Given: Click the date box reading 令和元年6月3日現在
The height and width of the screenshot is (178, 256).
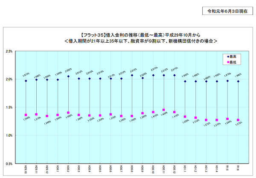Looking at the screenshot, I should pos(227,11).
